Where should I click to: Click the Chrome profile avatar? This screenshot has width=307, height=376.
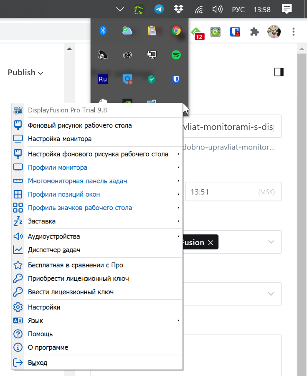click(274, 32)
